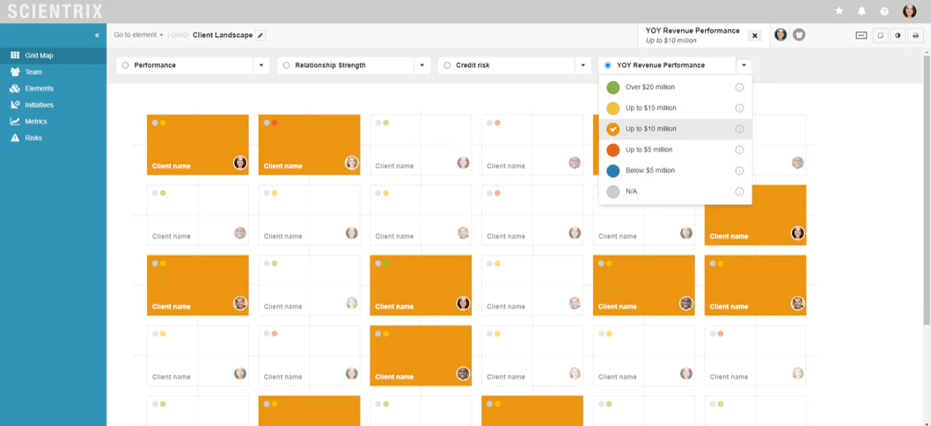Print the grid with printer icon
The image size is (931, 426).
(915, 35)
